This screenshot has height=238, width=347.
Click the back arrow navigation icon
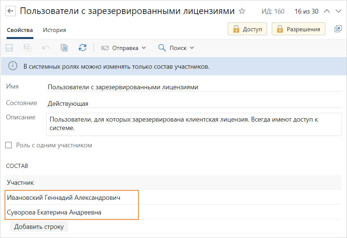coord(11,11)
